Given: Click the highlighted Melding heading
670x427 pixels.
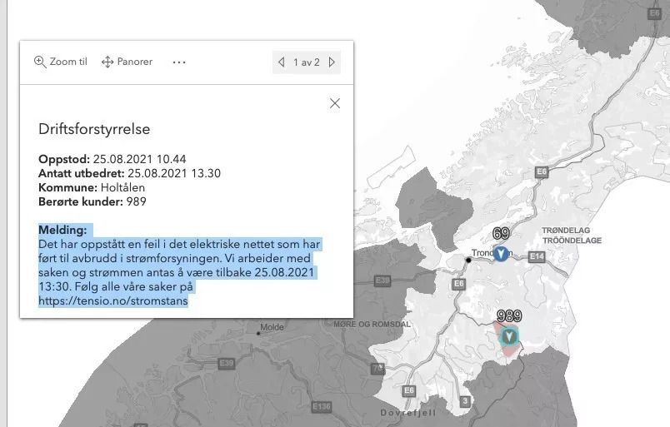Looking at the screenshot, I should (x=62, y=229).
